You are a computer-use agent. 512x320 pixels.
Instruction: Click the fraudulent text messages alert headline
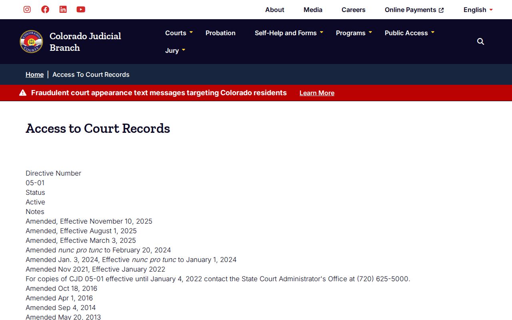pos(159,93)
